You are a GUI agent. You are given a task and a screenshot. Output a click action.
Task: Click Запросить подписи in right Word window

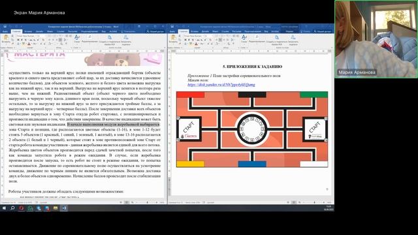(x=293, y=40)
